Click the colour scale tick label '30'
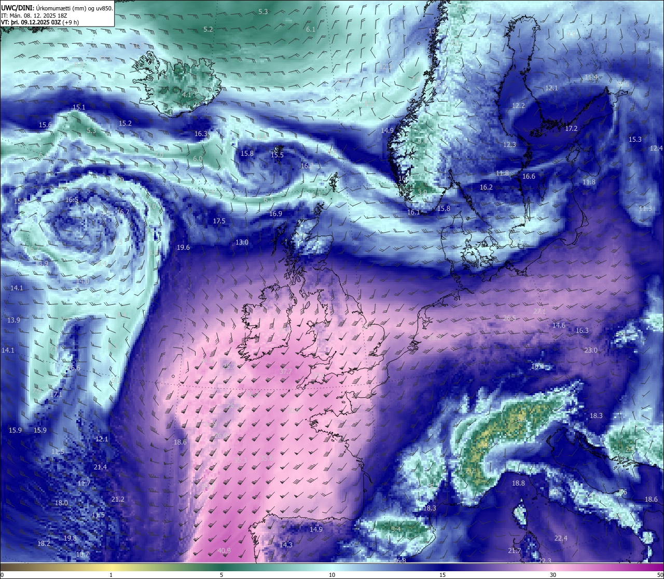664x579 pixels. tap(553, 575)
